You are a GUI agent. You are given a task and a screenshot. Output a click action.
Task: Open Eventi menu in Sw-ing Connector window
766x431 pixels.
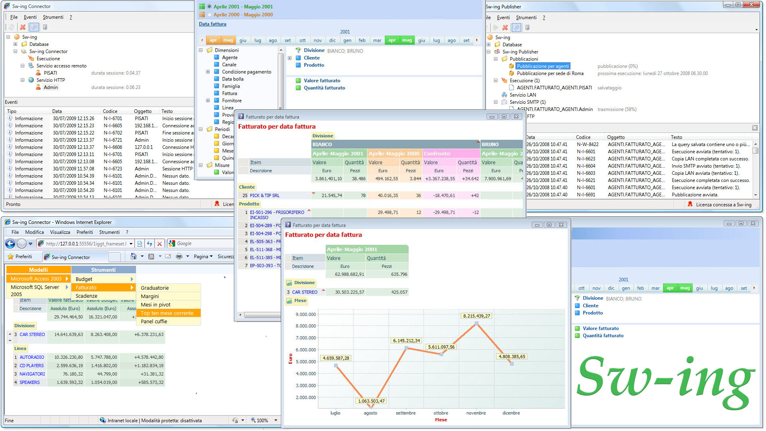point(30,17)
